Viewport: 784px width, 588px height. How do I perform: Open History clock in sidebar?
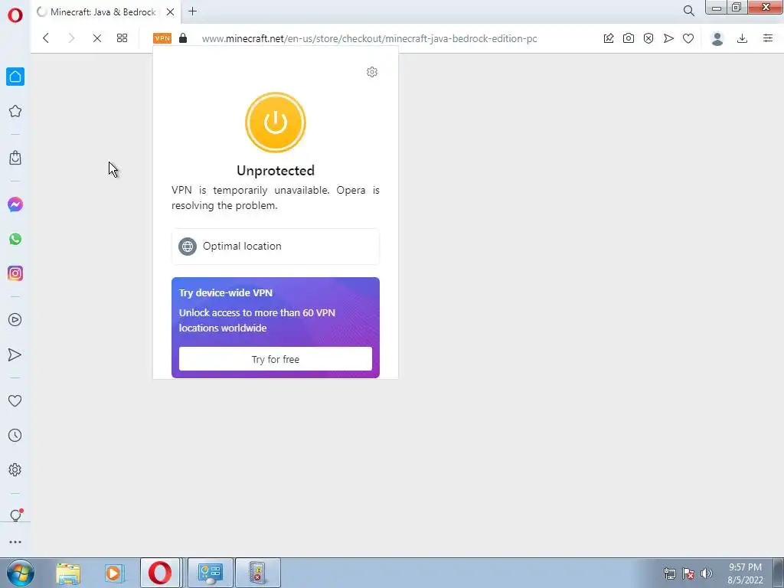pyautogui.click(x=15, y=436)
